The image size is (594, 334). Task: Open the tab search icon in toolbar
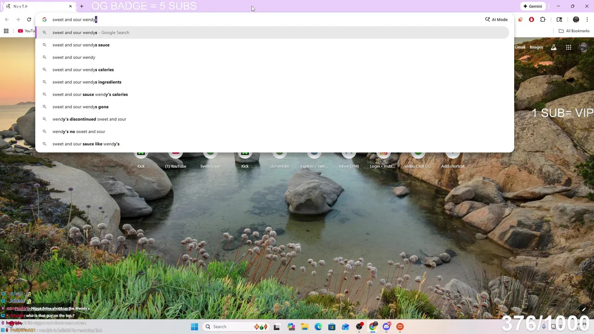[559, 19]
